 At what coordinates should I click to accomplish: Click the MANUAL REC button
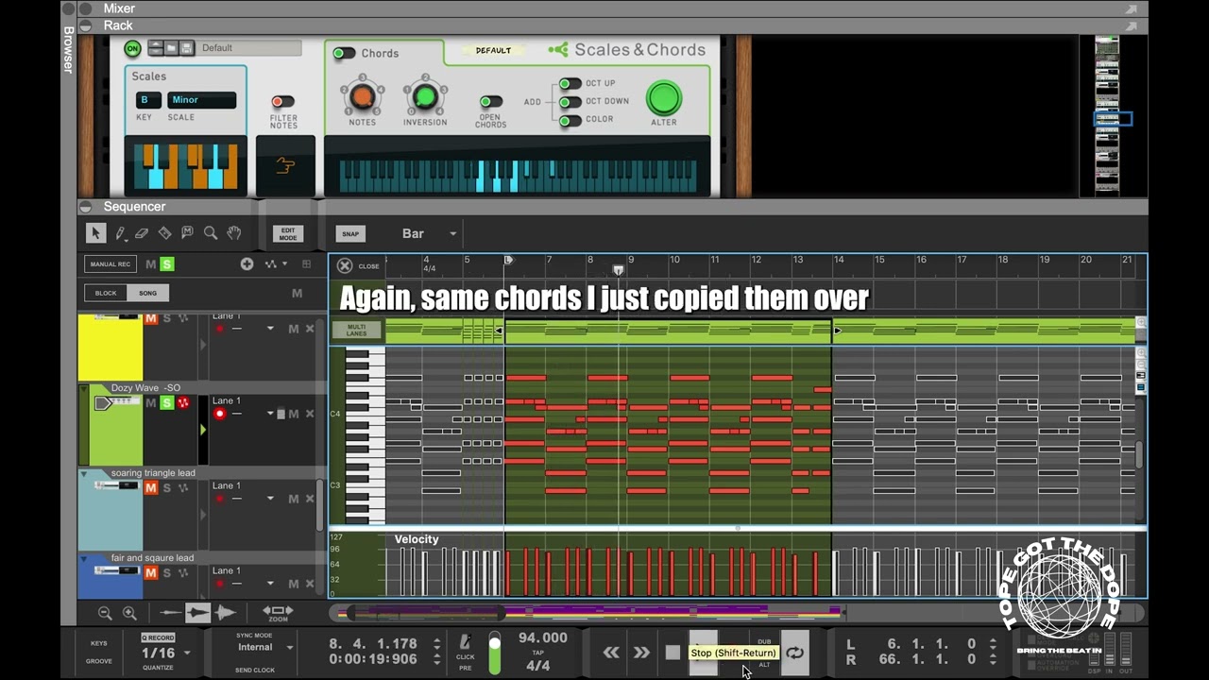pyautogui.click(x=111, y=264)
